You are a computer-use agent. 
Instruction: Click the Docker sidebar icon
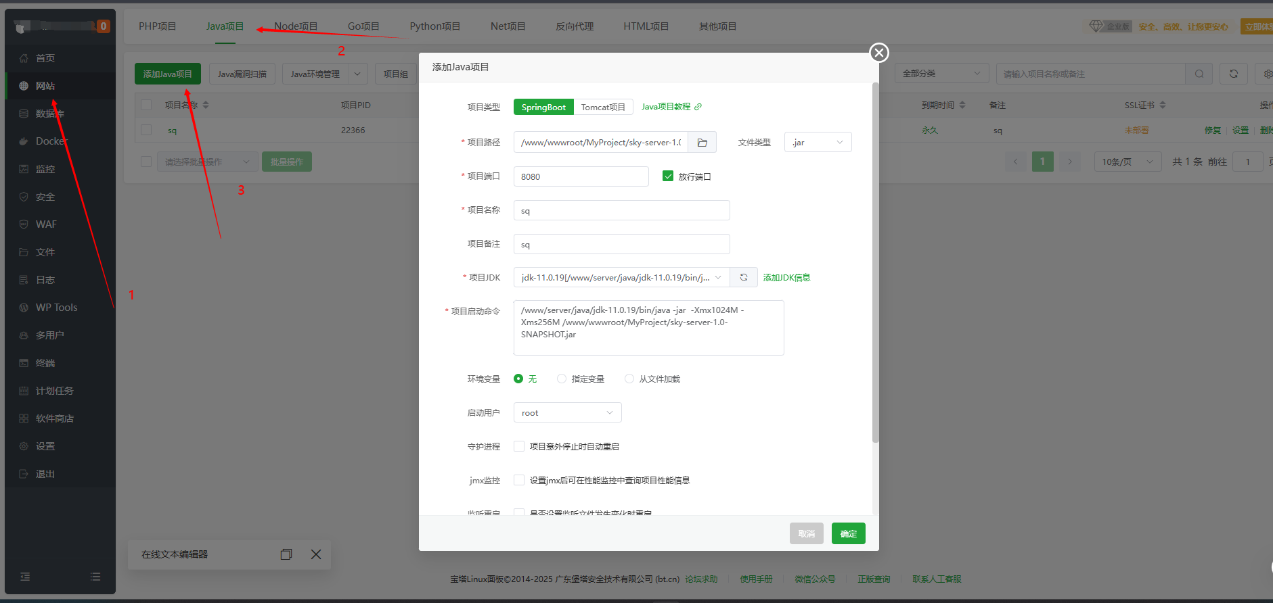coord(24,141)
